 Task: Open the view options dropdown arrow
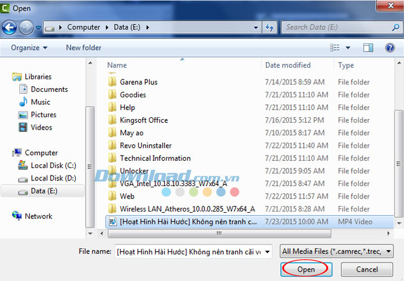coord(348,48)
